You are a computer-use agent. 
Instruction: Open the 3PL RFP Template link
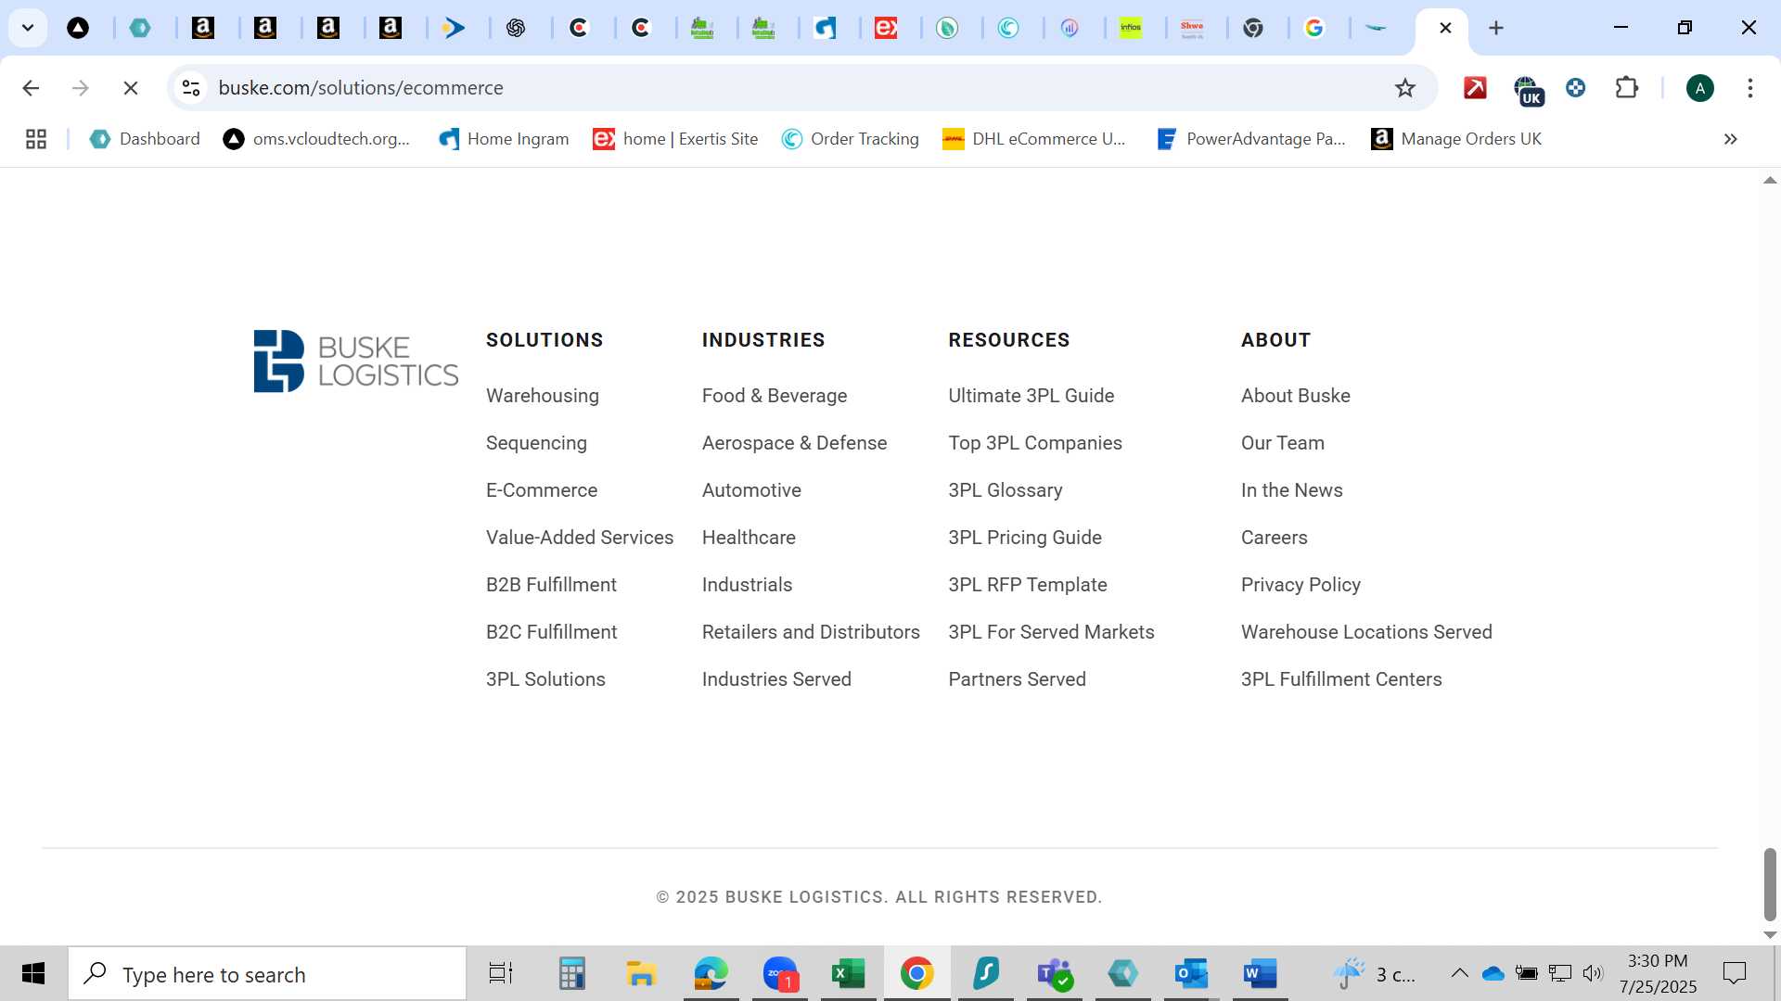click(x=1028, y=585)
